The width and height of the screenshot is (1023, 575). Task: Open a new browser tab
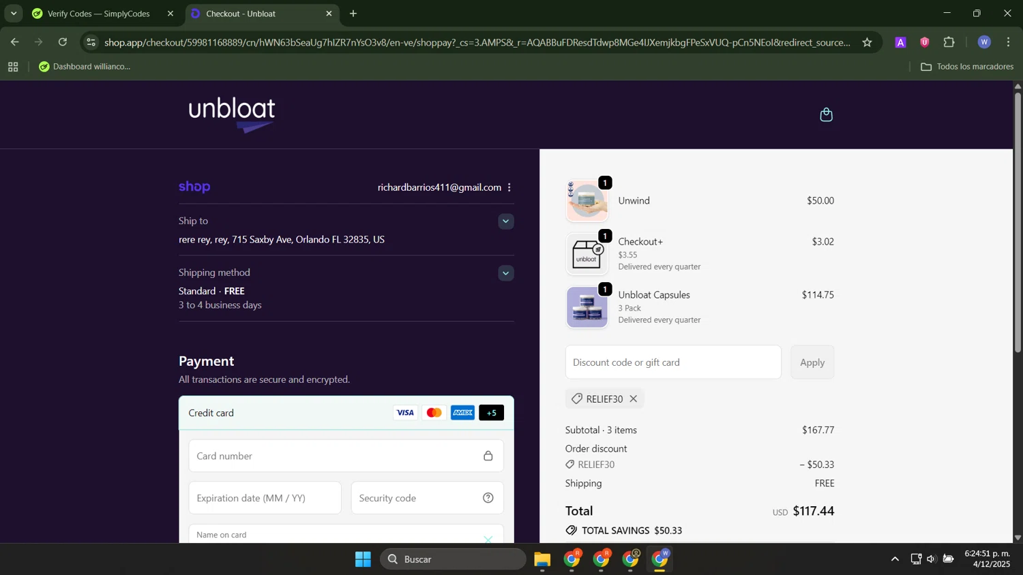(x=353, y=14)
